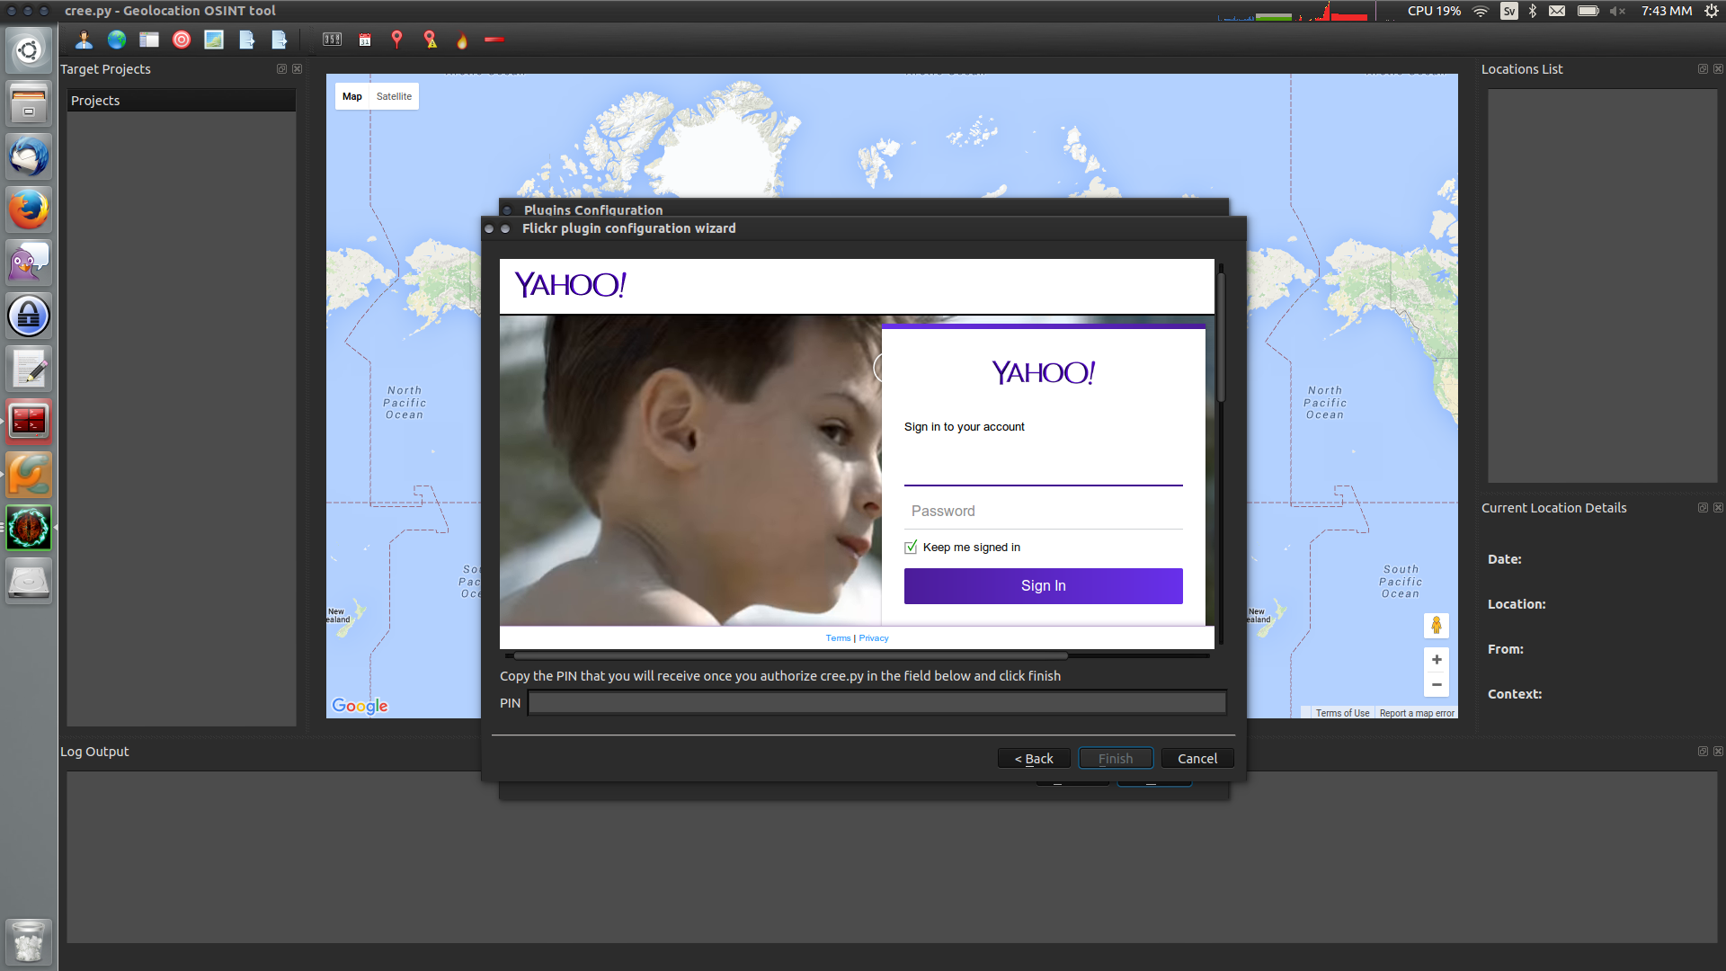Float the Locations List panel
1726x971 pixels.
1703,69
